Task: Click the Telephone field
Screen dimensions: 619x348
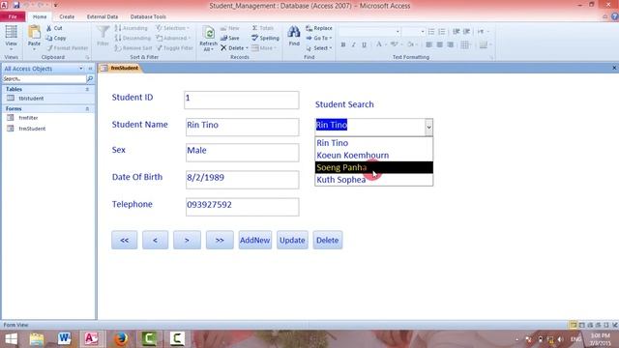Action: (243, 207)
